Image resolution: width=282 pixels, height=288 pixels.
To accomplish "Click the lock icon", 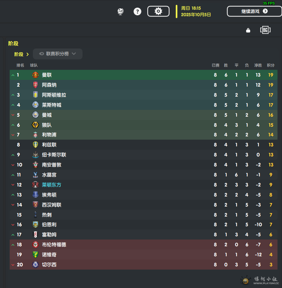I will pos(248,30).
